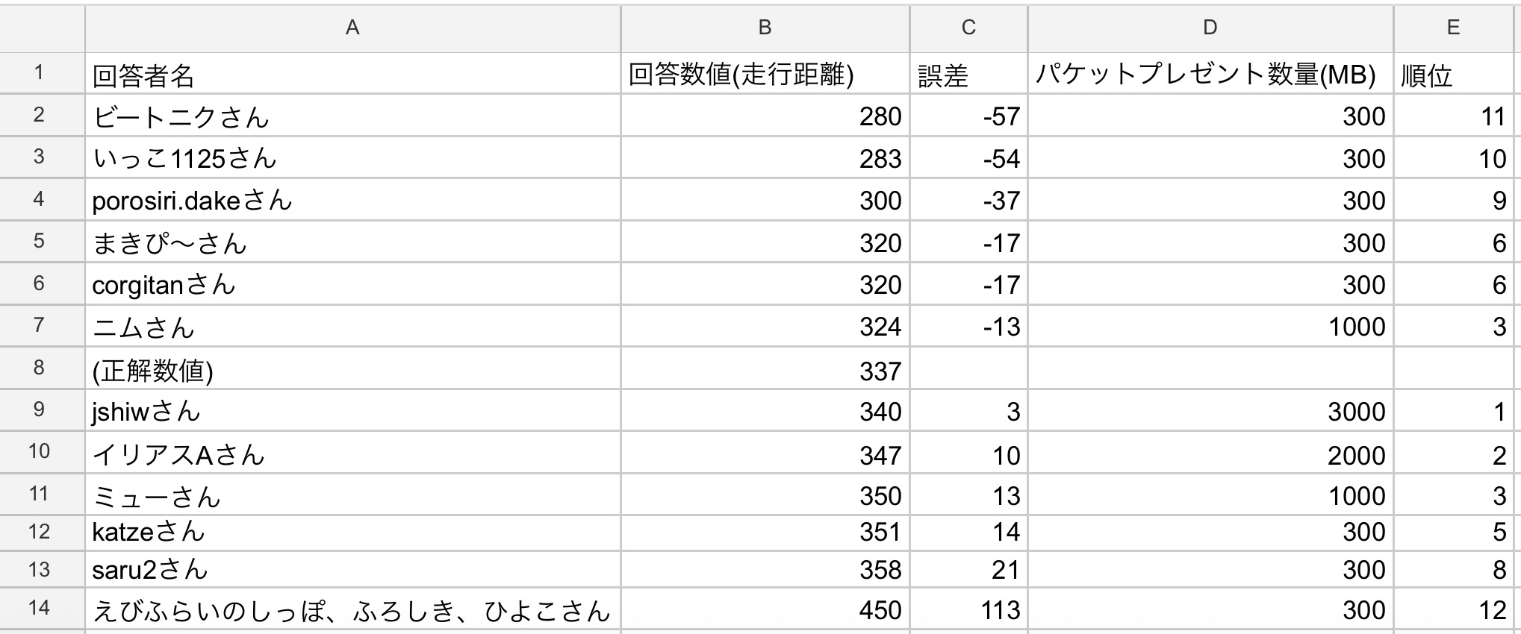
Task: Click the select-all corner box
Action: click(42, 28)
